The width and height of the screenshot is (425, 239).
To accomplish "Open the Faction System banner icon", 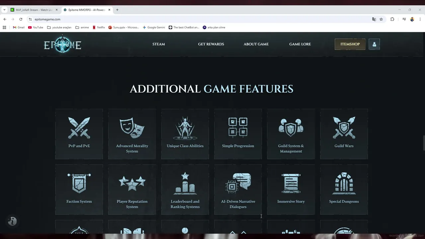I will click(x=79, y=183).
